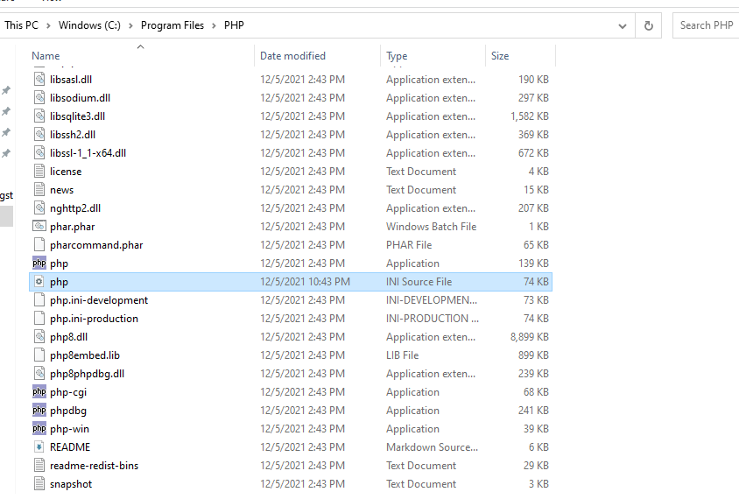Expand the chevron after Program Files

(214, 25)
